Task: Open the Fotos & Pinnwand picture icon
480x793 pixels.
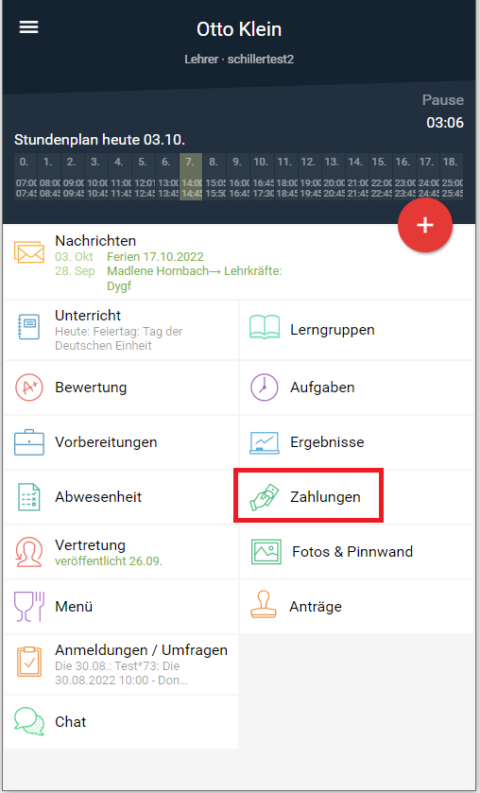Action: pos(266,551)
